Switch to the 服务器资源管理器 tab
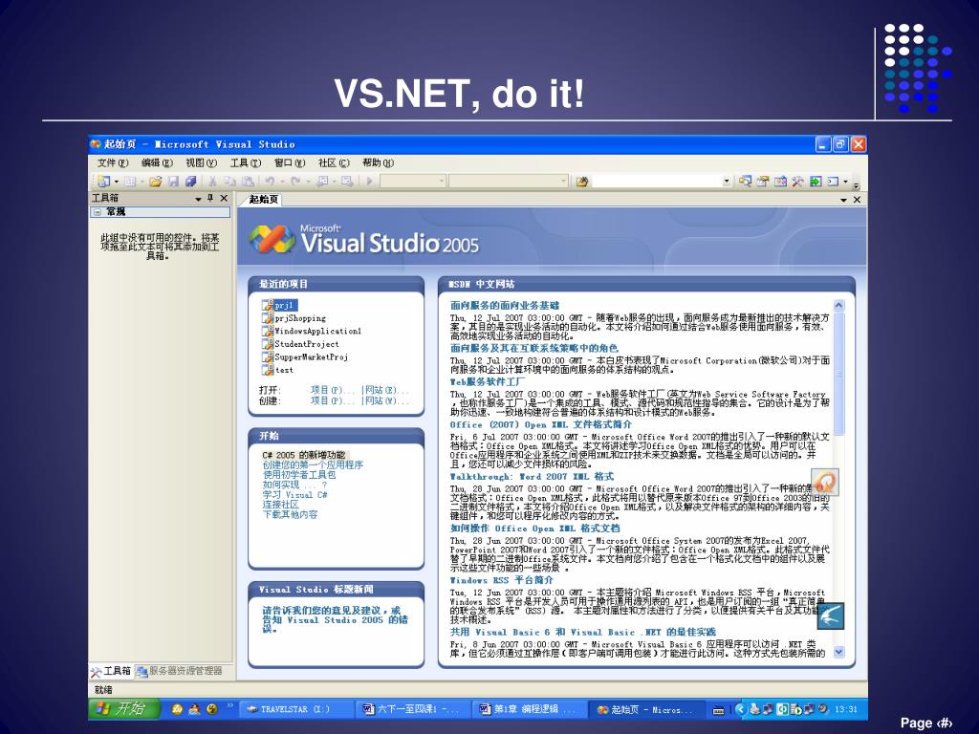This screenshot has width=979, height=734. point(179,672)
